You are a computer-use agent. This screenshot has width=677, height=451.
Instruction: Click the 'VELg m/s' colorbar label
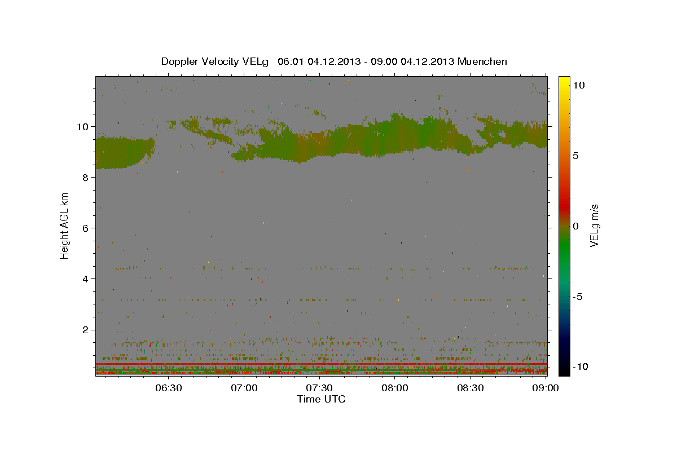coord(594,225)
